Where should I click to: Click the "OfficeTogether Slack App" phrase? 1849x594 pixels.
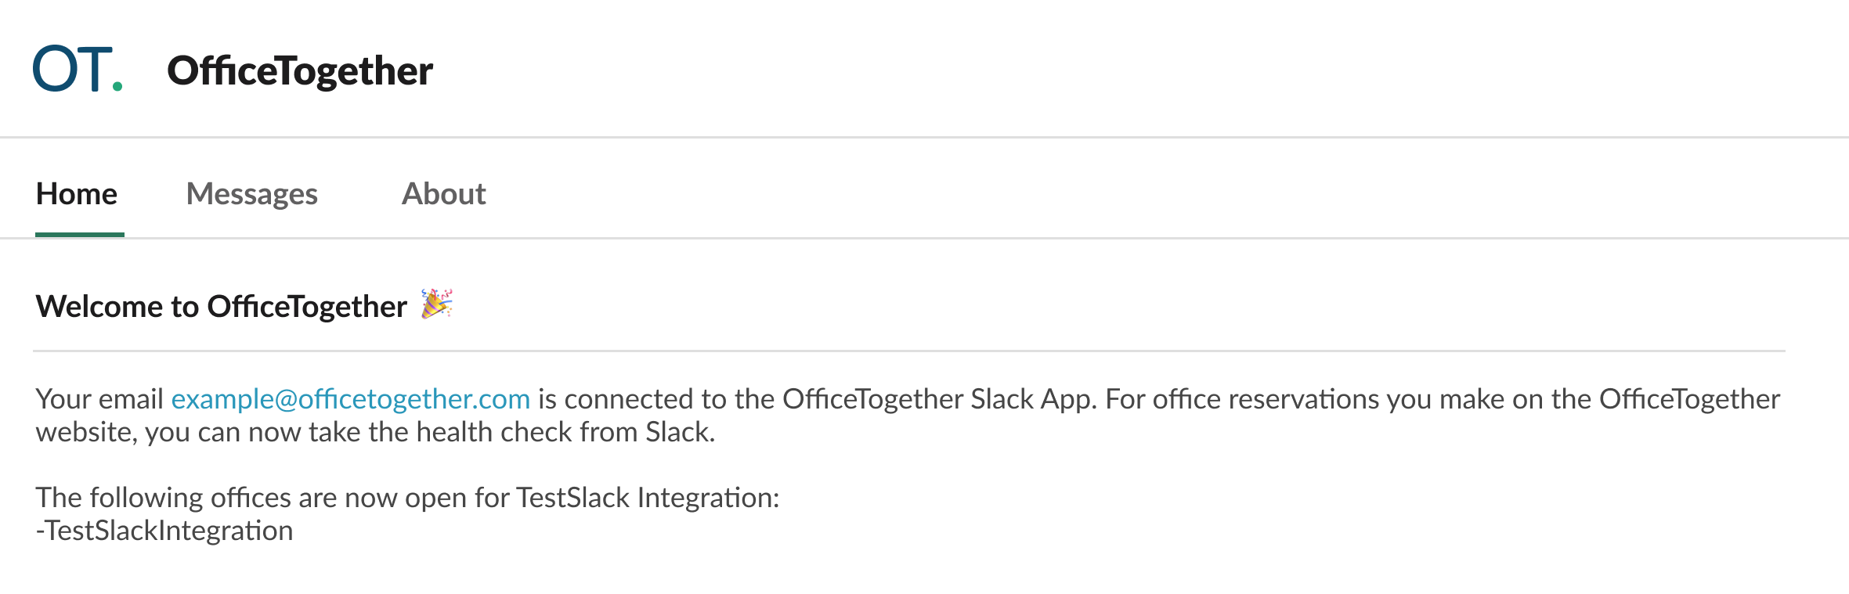pyautogui.click(x=938, y=399)
